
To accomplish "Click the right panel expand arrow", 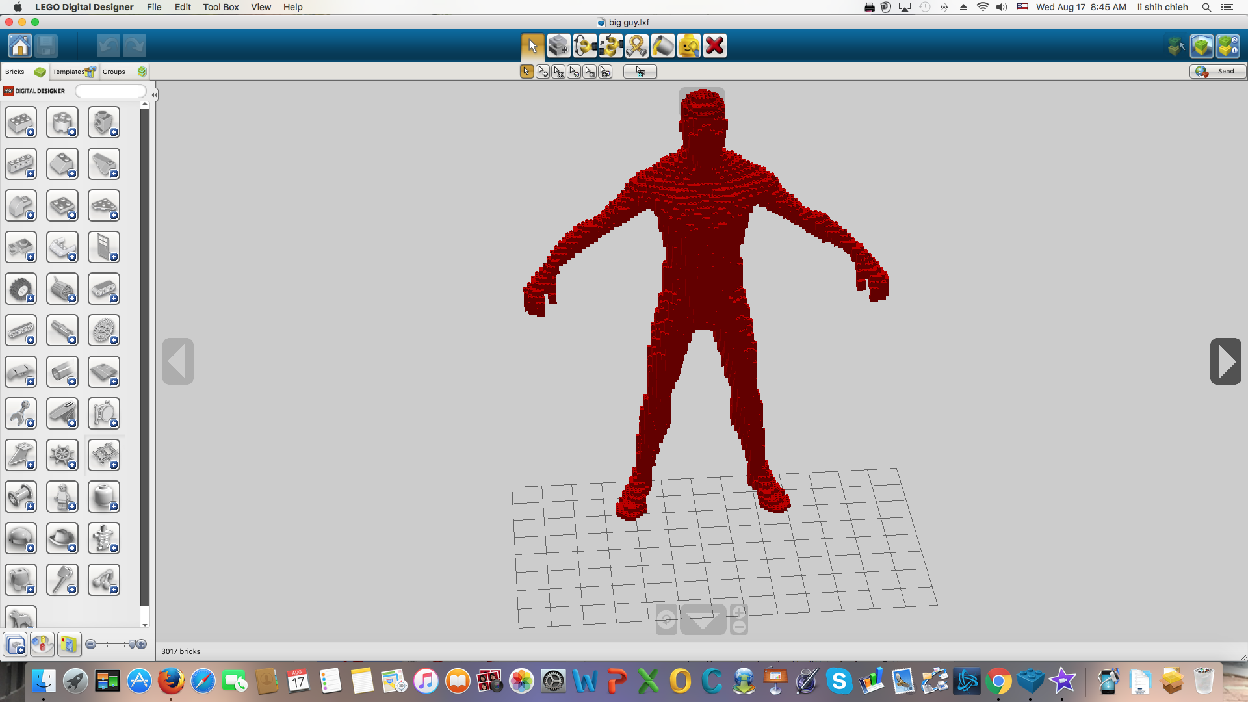I will tap(1227, 361).
